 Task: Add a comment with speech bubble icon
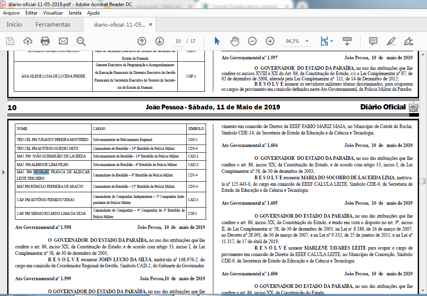pyautogui.click(x=373, y=41)
